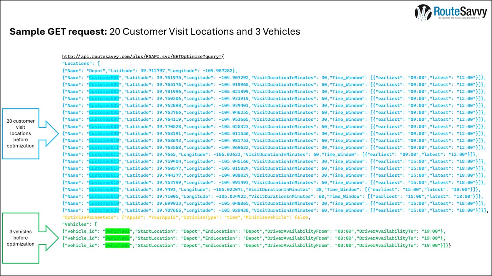Screen dimensions: 492x276
Task: Click highlighted Customer009 name
Action: pyautogui.click(x=104, y=133)
